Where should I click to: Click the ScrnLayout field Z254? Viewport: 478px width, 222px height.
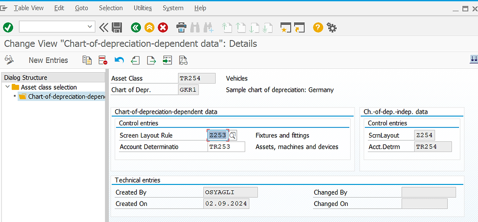(425, 135)
